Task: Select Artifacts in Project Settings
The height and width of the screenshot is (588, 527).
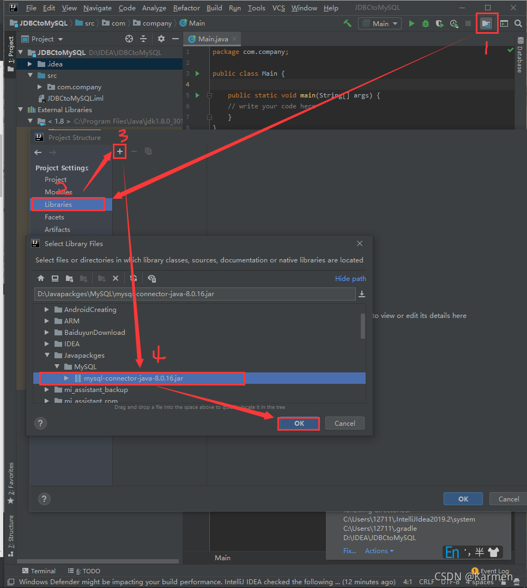Action: (57, 230)
